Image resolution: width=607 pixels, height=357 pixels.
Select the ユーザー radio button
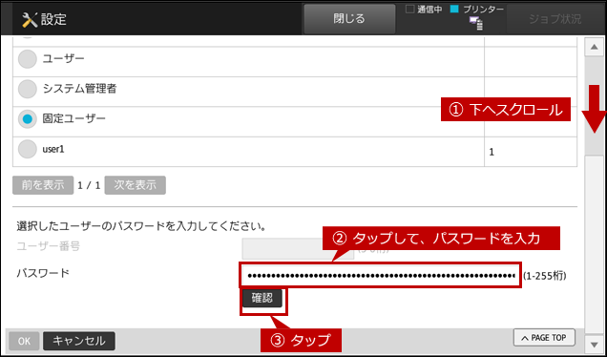pyautogui.click(x=28, y=59)
